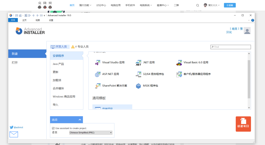Screen dimensions: 265x145
Task: Collapse the ribbon using the small chevron
Action: pyautogui.click(x=249, y=20)
